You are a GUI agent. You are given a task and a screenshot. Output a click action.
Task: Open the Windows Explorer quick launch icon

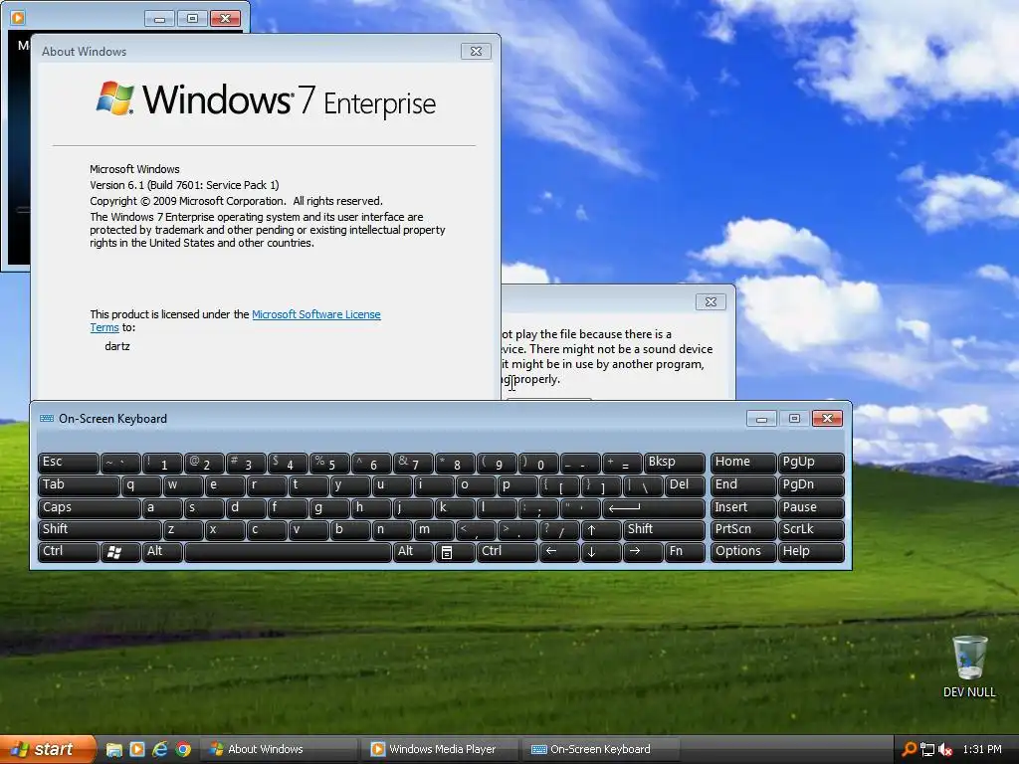click(x=113, y=749)
